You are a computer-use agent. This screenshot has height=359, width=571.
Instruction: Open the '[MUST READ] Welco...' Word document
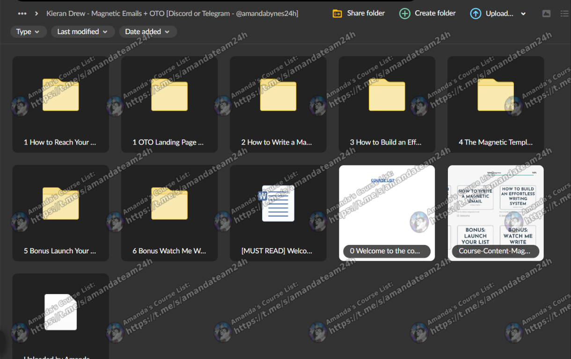tap(278, 213)
